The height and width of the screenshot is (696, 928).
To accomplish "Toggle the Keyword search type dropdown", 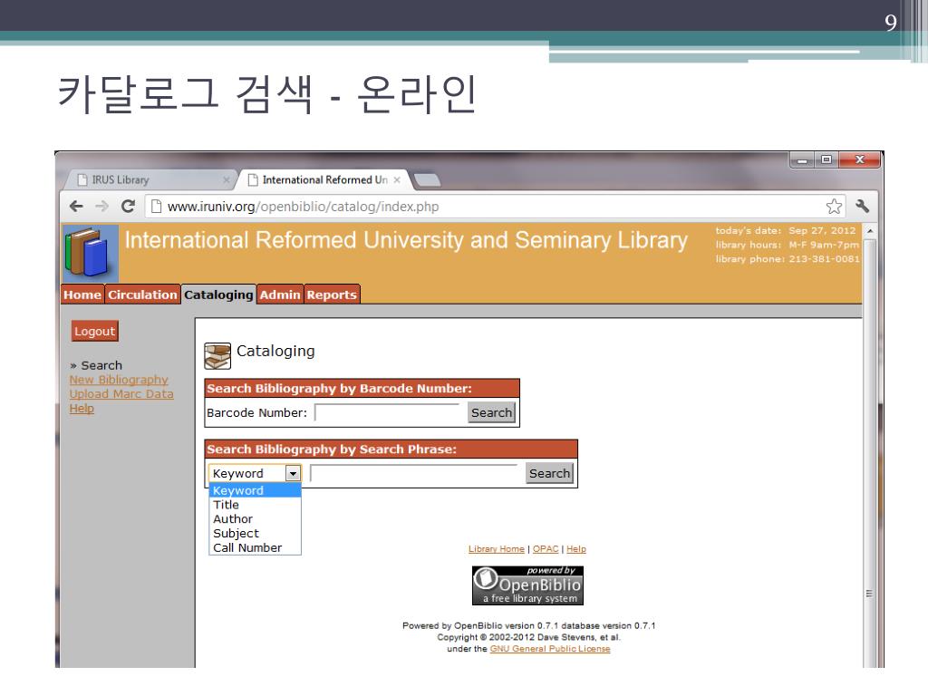I will click(255, 473).
